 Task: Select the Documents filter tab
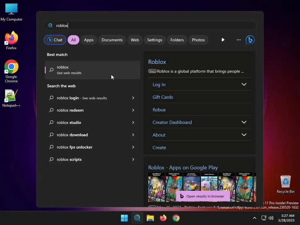[x=112, y=40]
